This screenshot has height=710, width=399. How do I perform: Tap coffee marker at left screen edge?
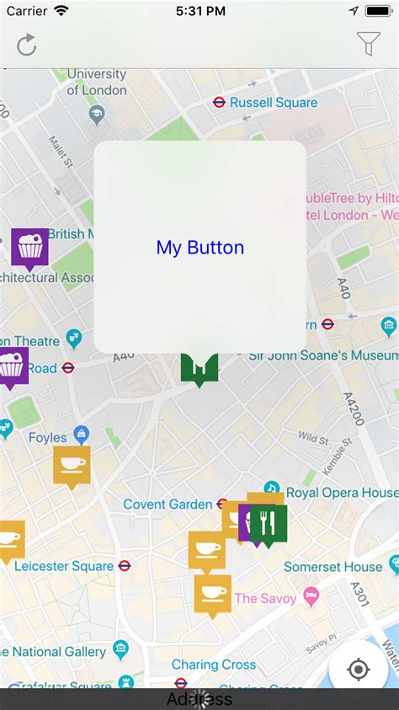(x=11, y=542)
